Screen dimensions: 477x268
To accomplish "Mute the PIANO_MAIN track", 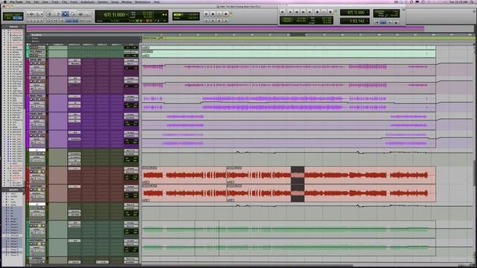I will click(x=43, y=118).
